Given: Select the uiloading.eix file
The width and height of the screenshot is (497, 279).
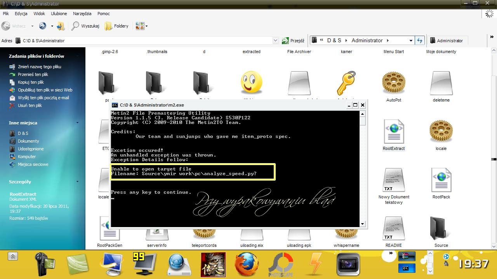Looking at the screenshot, I should point(252,234).
